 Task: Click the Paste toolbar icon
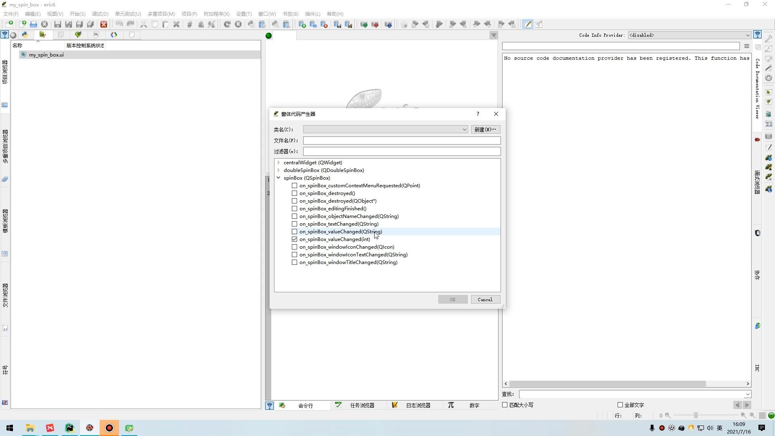165,24
